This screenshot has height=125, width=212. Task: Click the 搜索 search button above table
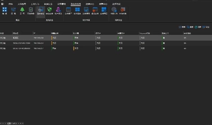coord(190,27)
